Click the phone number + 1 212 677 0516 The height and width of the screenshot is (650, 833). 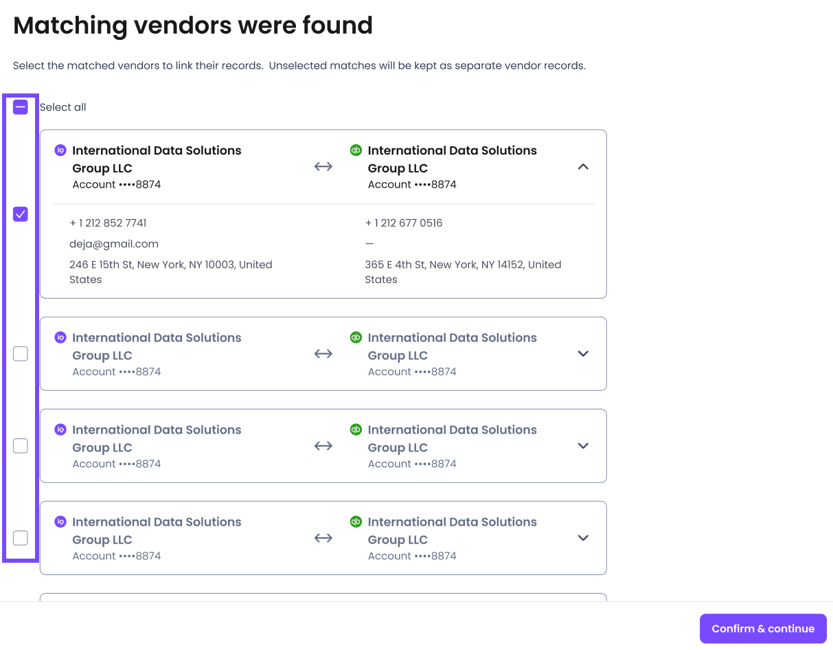(x=404, y=223)
